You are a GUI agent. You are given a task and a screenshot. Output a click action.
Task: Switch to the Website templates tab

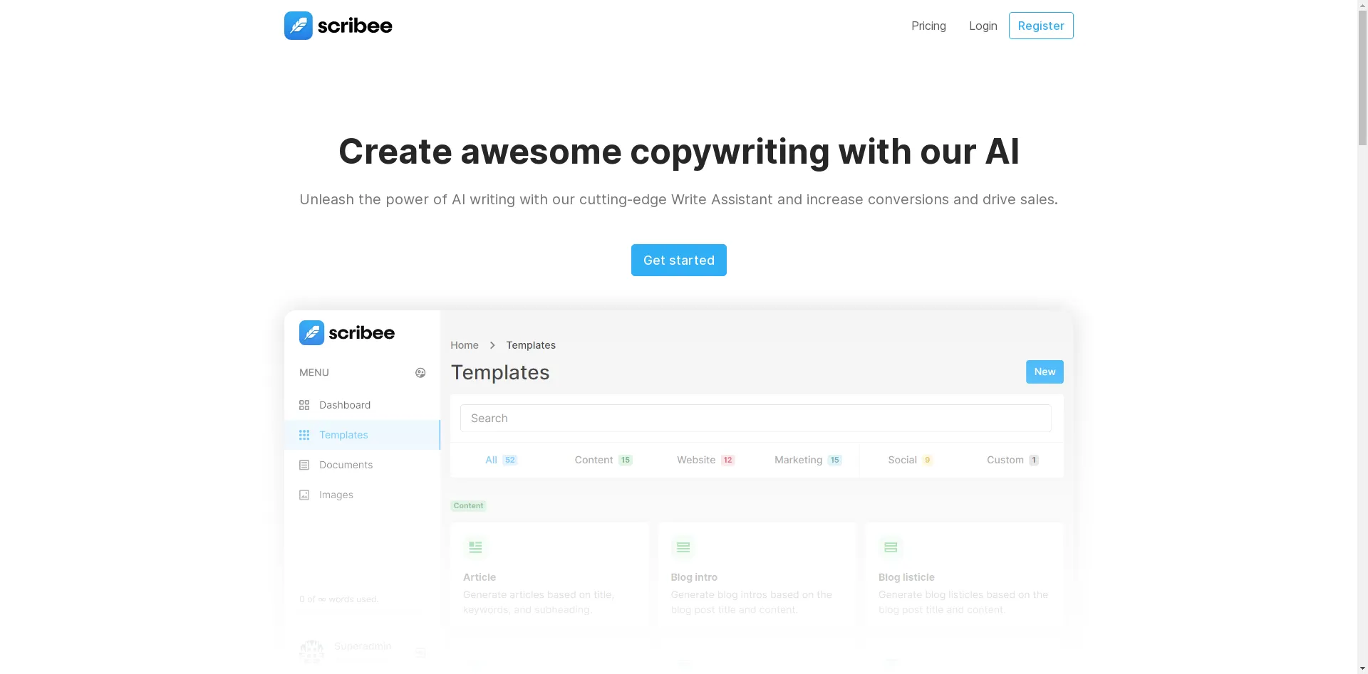pyautogui.click(x=705, y=460)
